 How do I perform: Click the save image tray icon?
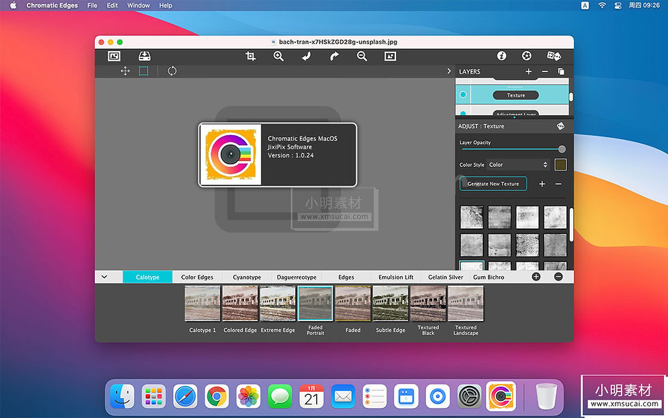[145, 56]
